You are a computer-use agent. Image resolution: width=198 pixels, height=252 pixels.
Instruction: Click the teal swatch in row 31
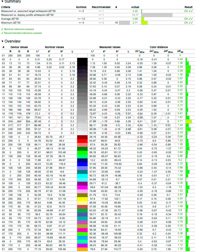point(82,172)
